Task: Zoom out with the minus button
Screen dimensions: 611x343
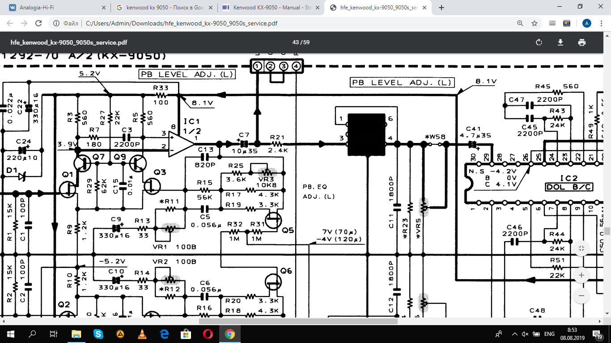Action: (581, 295)
